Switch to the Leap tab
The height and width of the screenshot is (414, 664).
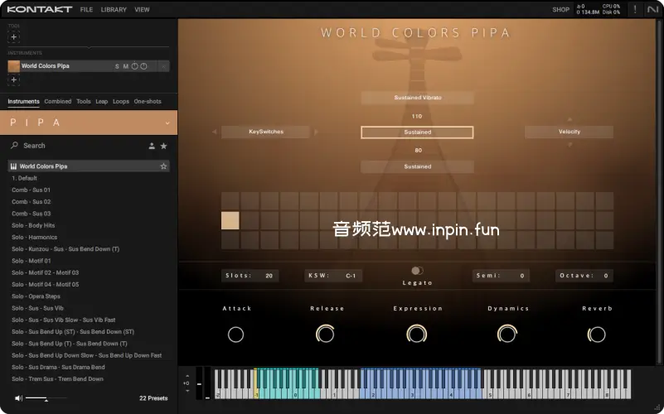coord(102,102)
